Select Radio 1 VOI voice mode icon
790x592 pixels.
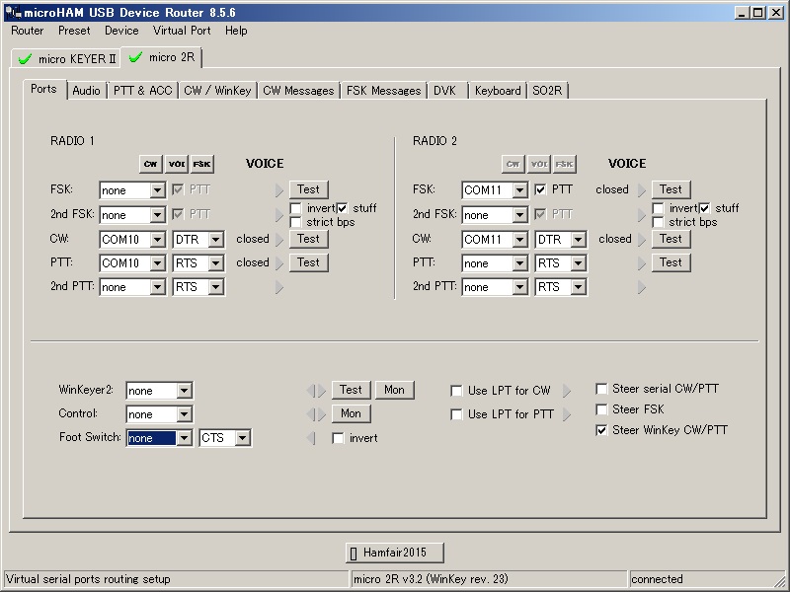coord(177,164)
